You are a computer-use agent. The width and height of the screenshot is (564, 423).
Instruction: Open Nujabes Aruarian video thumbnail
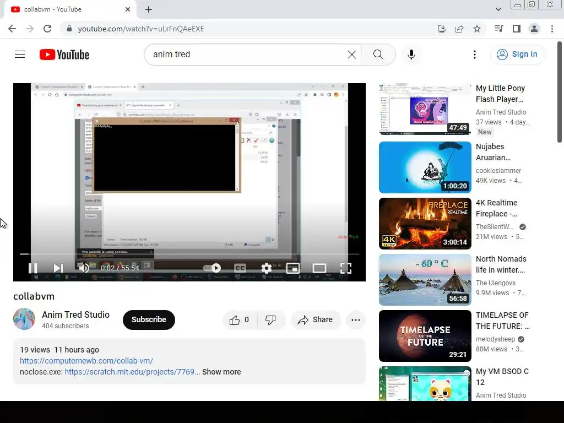point(425,167)
